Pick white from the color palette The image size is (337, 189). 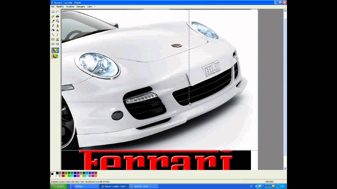57,176
